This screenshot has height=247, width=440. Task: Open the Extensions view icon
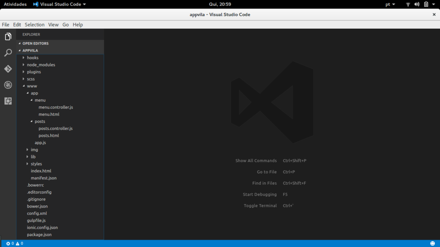point(8,101)
